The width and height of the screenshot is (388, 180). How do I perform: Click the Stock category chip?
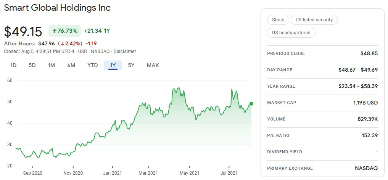click(278, 20)
